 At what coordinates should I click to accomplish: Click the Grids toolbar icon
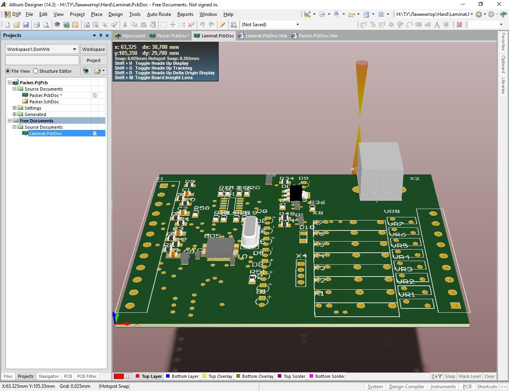pyautogui.click(x=381, y=14)
